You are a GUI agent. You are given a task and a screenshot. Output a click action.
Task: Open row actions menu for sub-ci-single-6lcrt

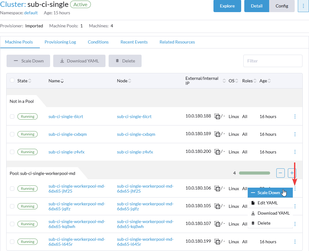click(x=295, y=117)
